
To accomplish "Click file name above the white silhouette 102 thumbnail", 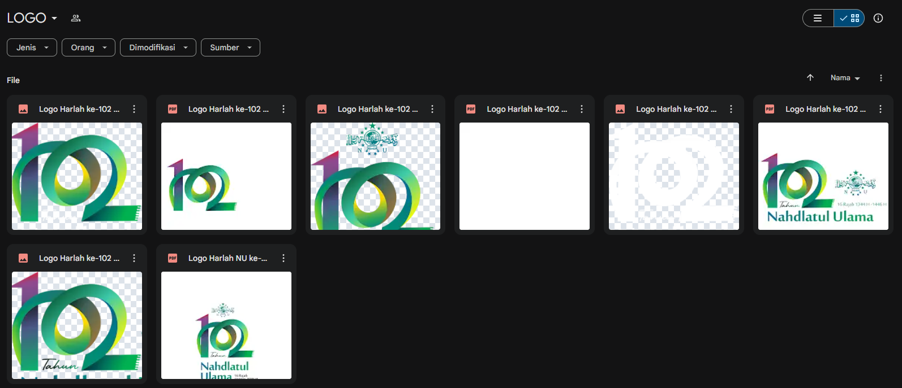I will (676, 109).
